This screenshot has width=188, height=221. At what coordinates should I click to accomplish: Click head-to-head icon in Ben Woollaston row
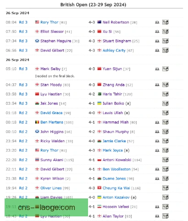click(x=157, y=169)
